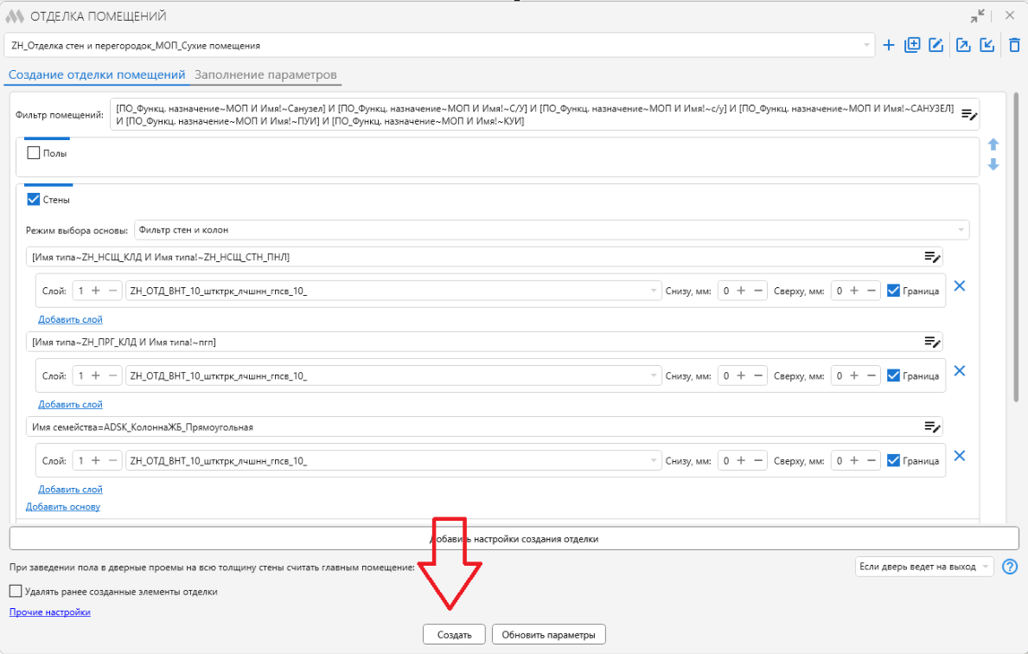1028x654 pixels.
Task: Click the export configuration icon
Action: 963,45
